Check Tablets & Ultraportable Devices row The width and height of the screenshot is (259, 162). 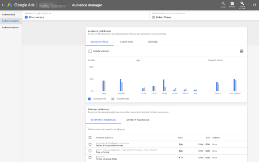[90, 144]
